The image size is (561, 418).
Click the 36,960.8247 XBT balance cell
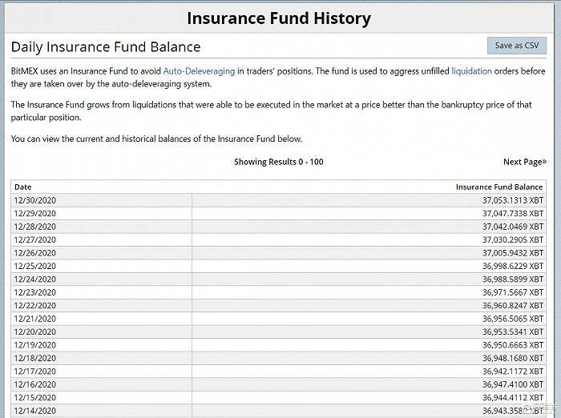point(512,305)
